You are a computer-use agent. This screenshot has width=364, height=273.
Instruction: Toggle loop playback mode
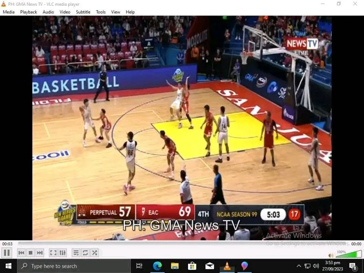coord(85,253)
